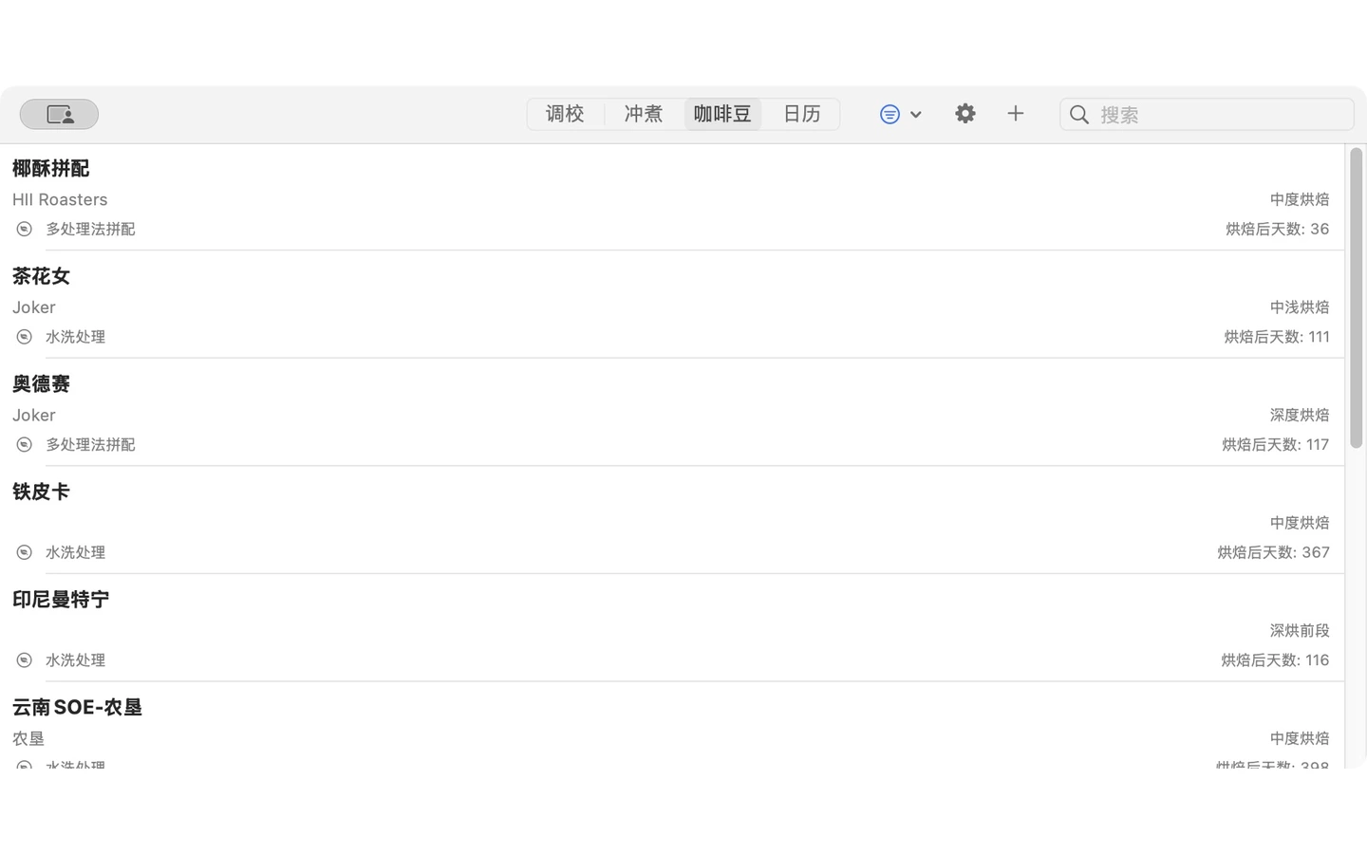Select the 咖啡豆 tab
The width and height of the screenshot is (1367, 854).
722,114
